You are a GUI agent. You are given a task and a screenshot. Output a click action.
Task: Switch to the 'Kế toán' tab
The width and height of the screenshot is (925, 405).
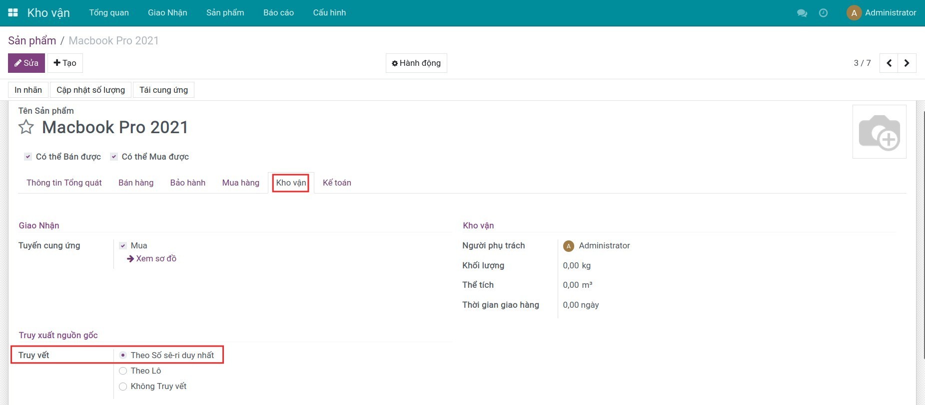point(336,183)
